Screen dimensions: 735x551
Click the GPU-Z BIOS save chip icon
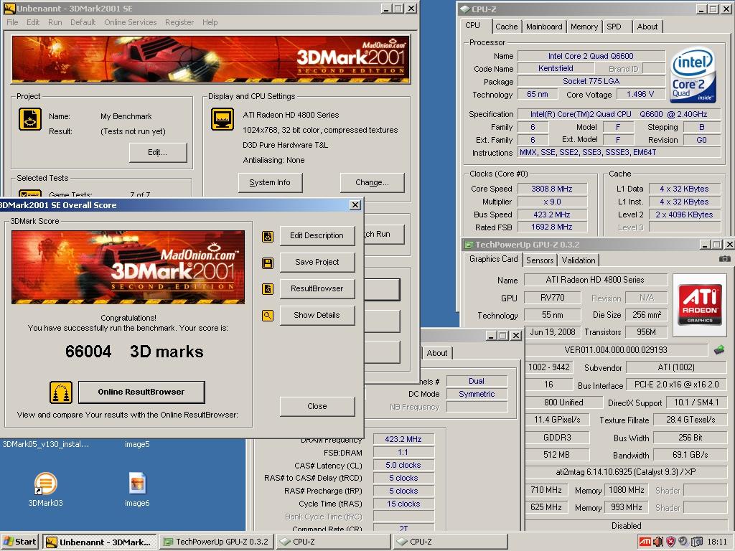pos(719,349)
